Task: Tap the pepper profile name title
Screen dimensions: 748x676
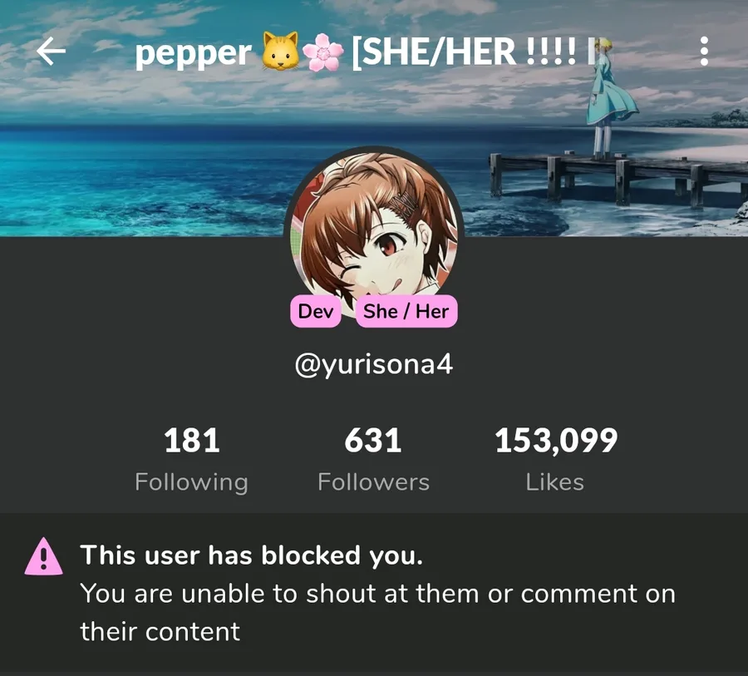Action: pos(193,53)
